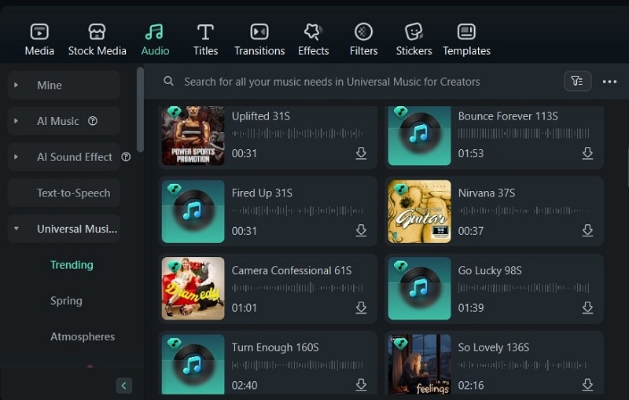Download the Uplifted 31S track
This screenshot has width=629, height=400.
(x=361, y=153)
